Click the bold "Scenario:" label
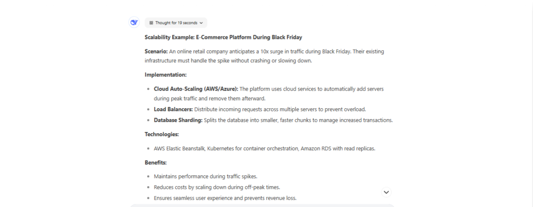 click(156, 51)
